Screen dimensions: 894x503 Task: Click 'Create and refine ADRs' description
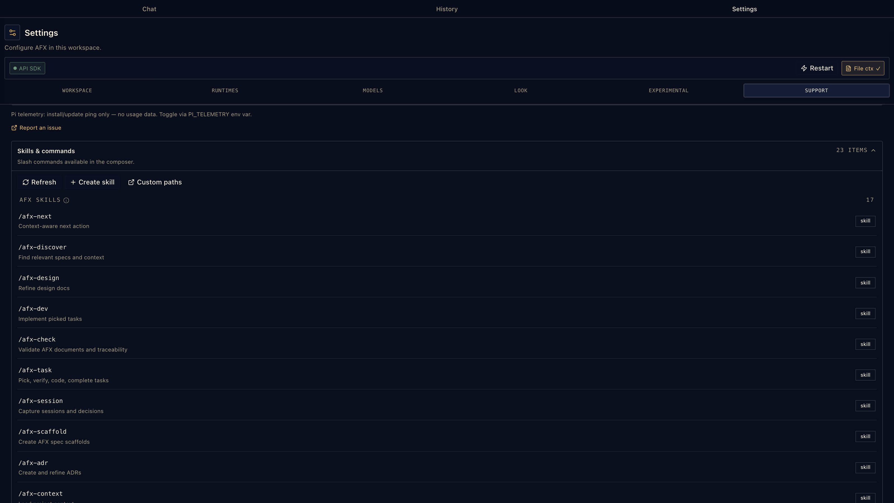pyautogui.click(x=50, y=473)
